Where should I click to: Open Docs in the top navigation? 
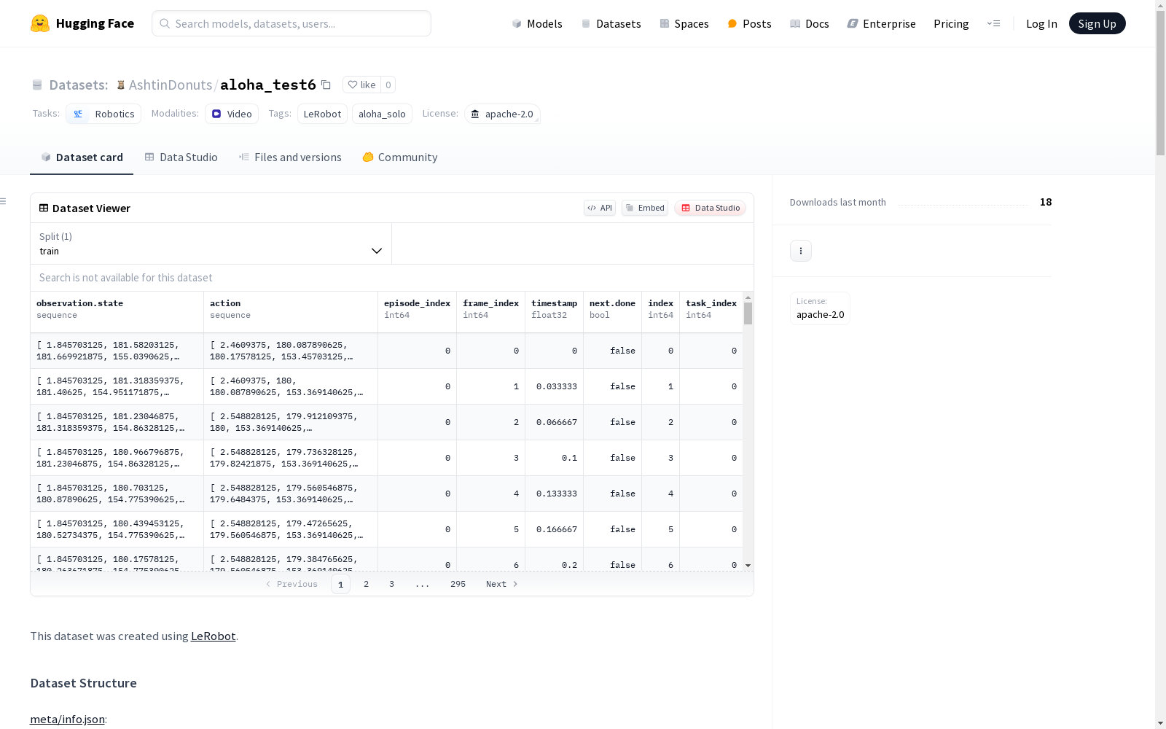810,23
